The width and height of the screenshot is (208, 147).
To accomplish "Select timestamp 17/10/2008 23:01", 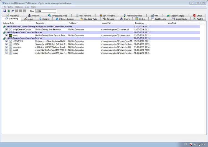I will coord(142,41).
